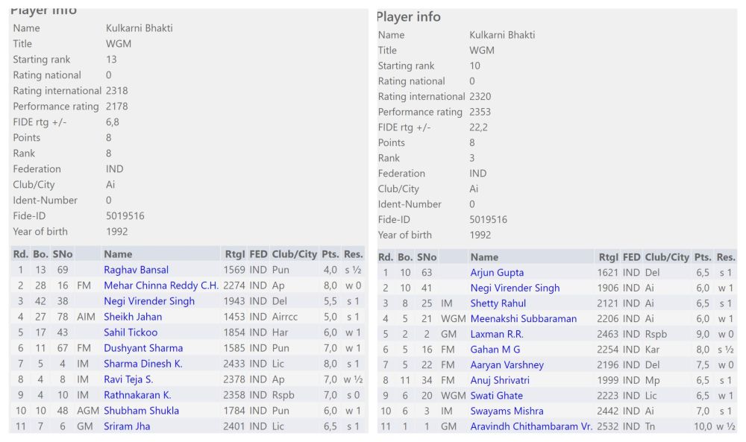Open Shetty Rahul's player info
Screen dimensions: 746x442
498,303
